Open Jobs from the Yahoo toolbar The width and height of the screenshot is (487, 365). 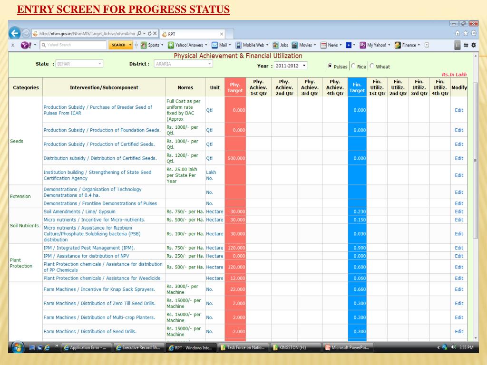281,45
